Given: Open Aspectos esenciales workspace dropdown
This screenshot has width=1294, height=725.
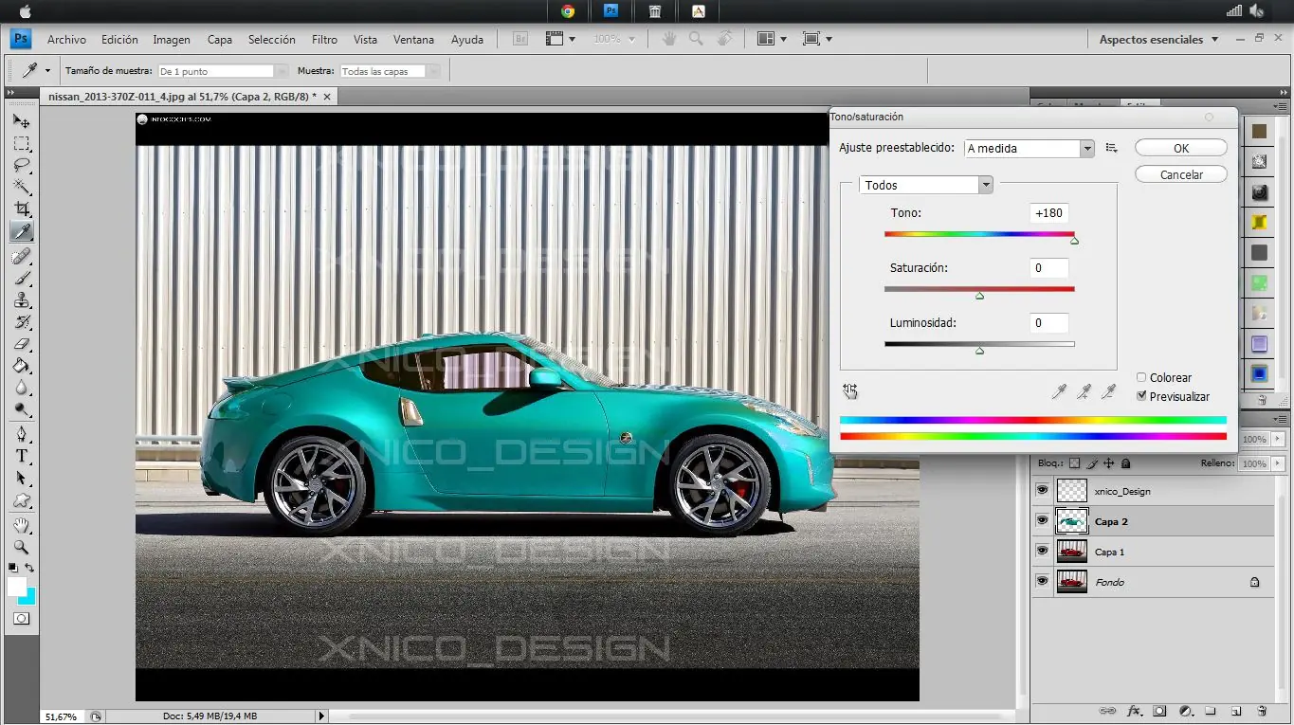Looking at the screenshot, I should tap(1158, 40).
